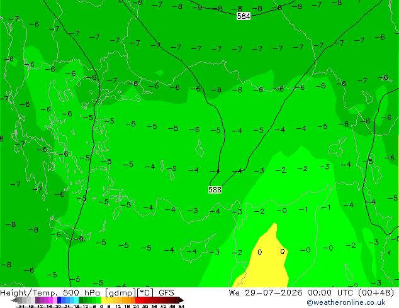Pick the bright red swatch at scale value 24

click(137, 300)
